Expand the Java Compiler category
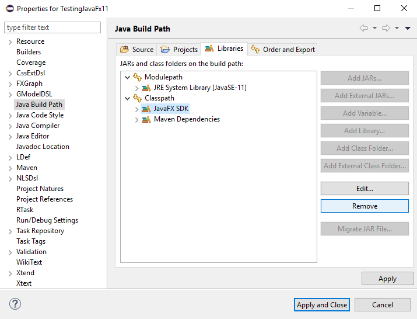 pyautogui.click(x=10, y=126)
